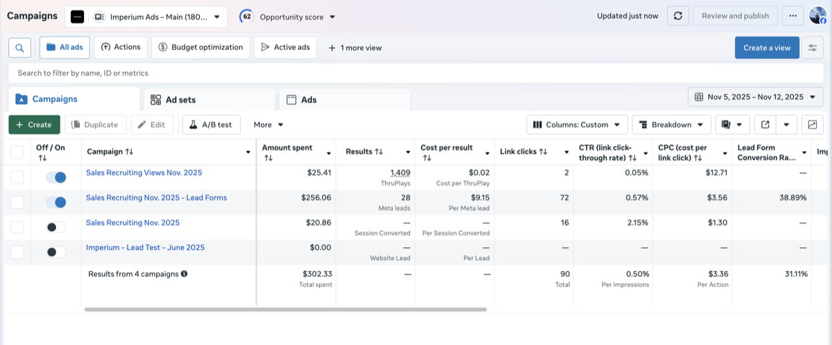Viewport: 832px width, 345px height.
Task: Open the view settings sliders icon
Action: [x=812, y=48]
